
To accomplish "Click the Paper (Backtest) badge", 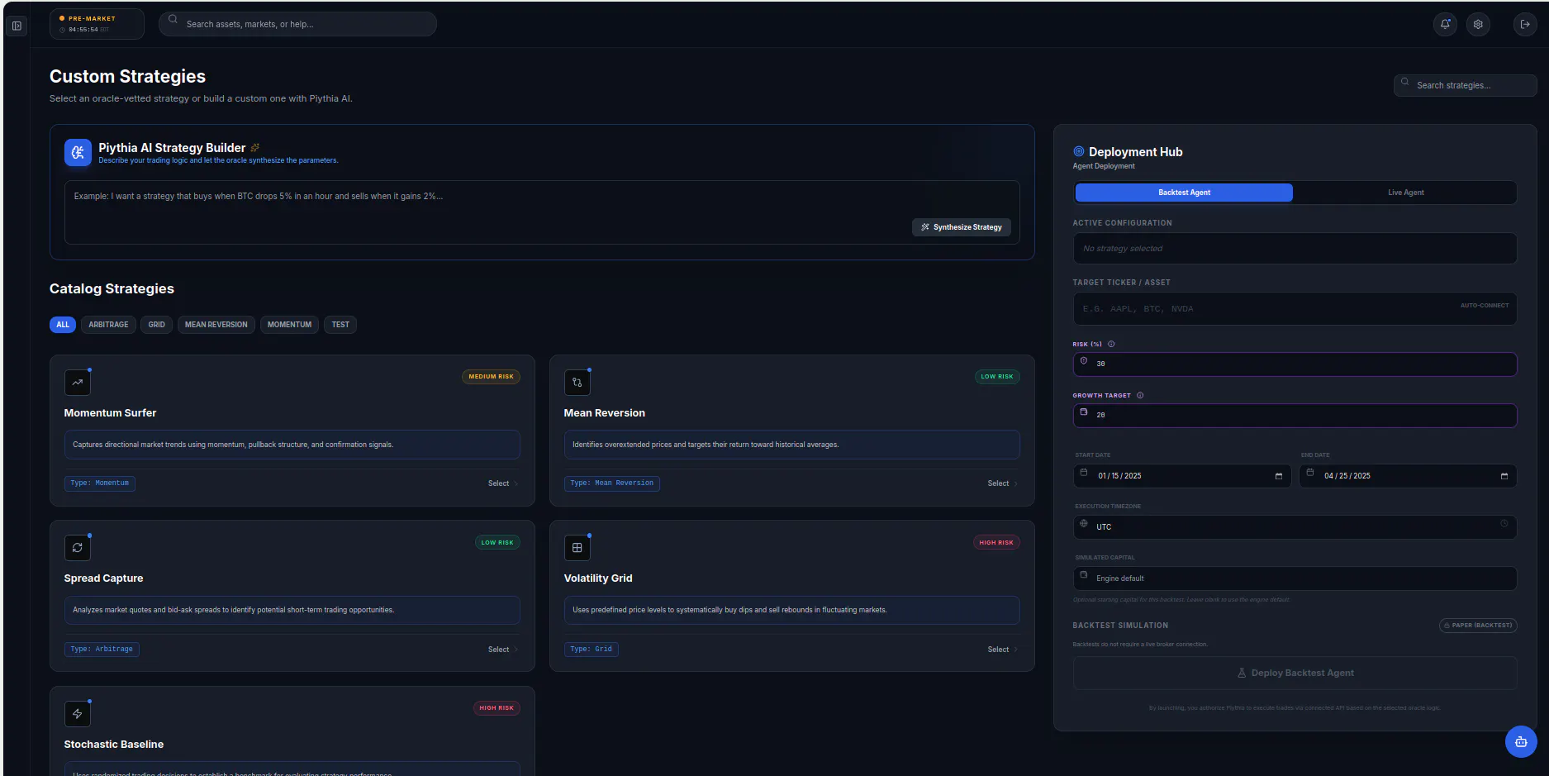I will [x=1478, y=626].
